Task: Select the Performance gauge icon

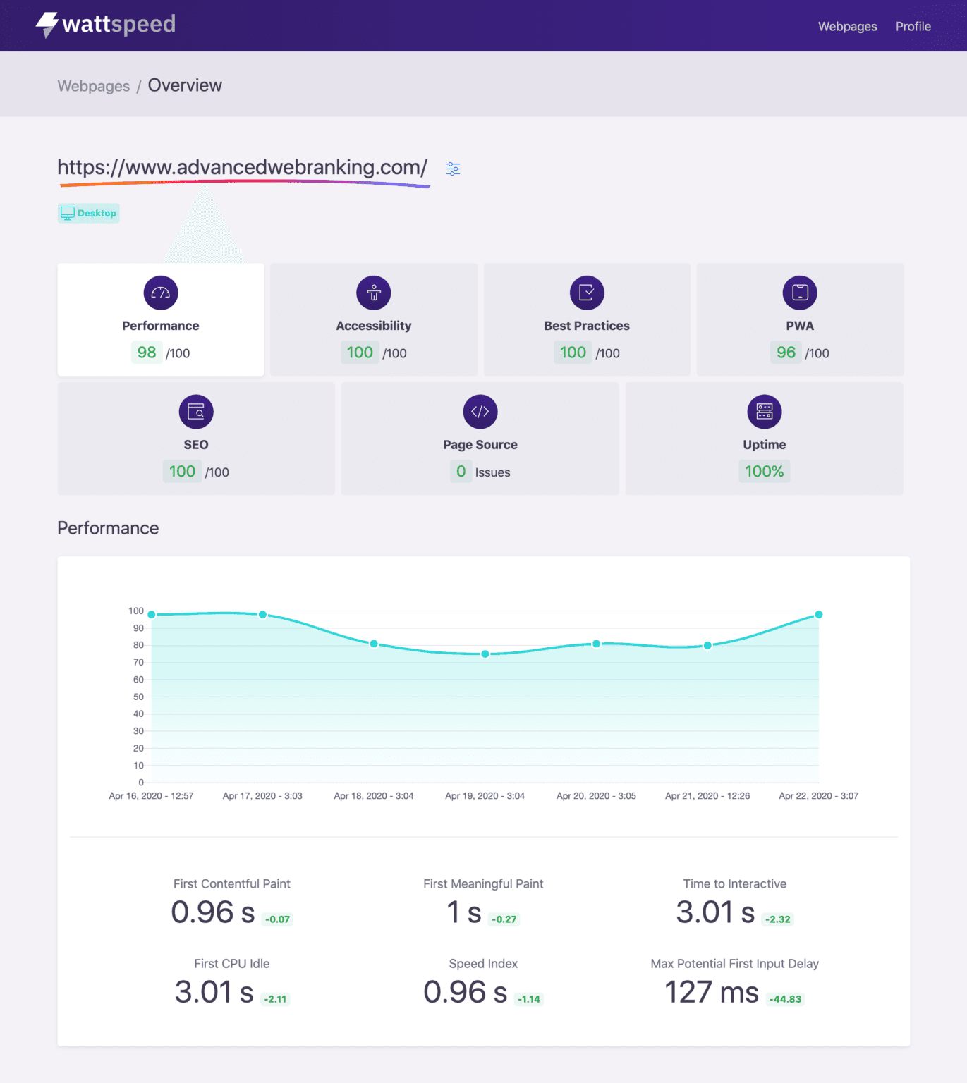Action: pyautogui.click(x=161, y=293)
